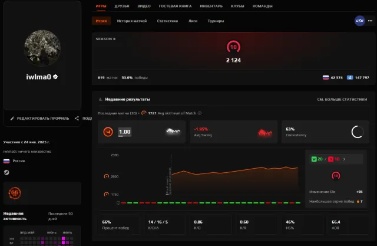Click the 619 матчи count

coord(107,77)
